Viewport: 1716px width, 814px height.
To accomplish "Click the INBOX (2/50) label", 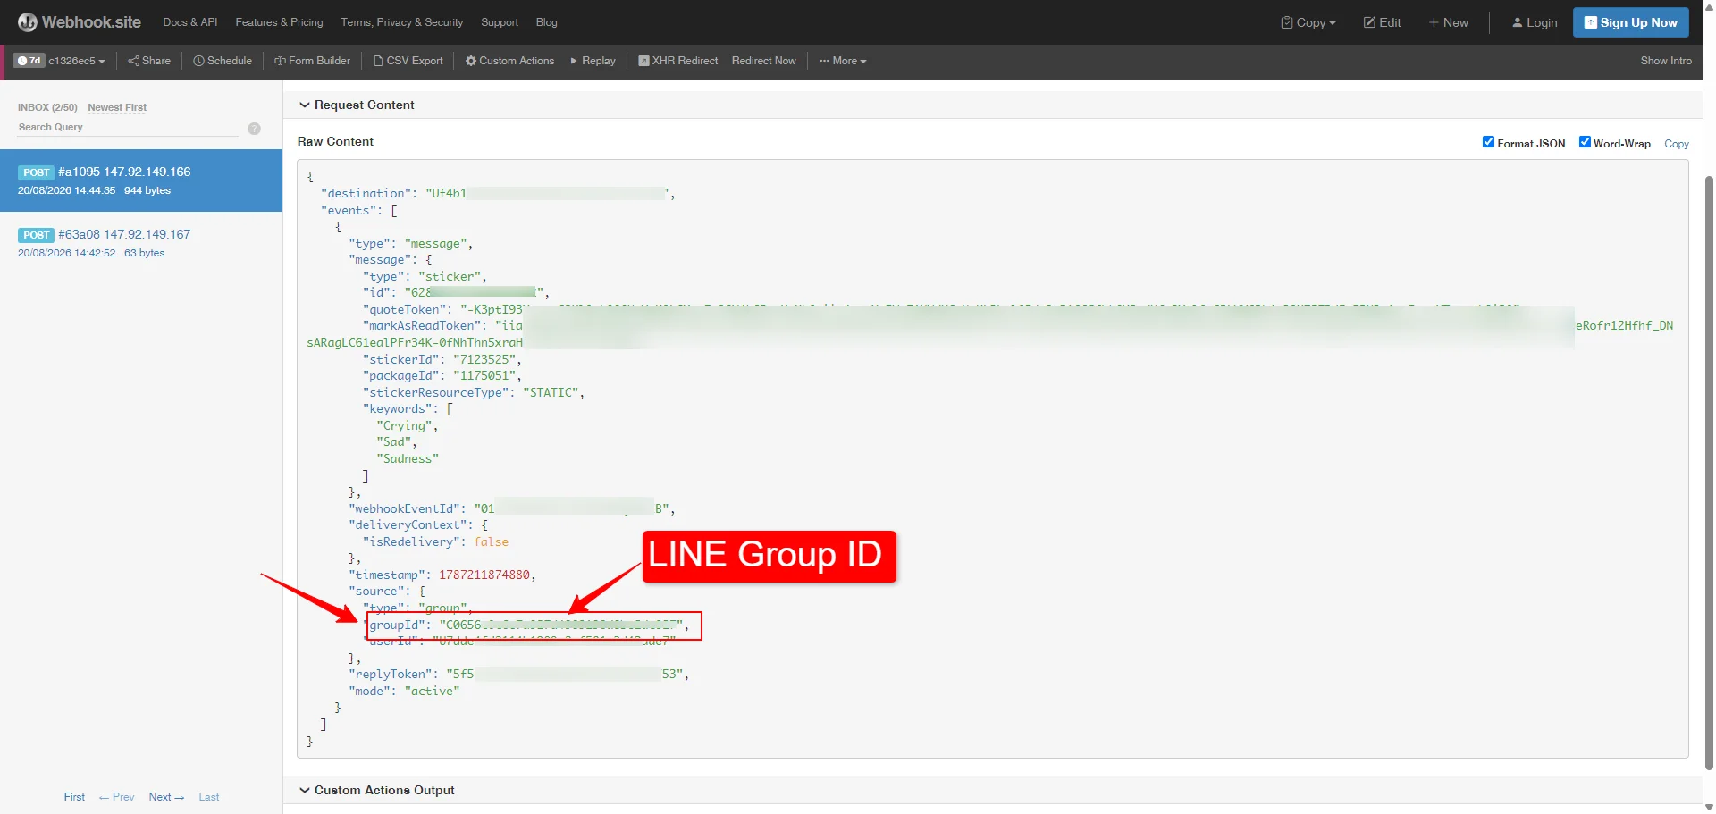I will [x=47, y=107].
